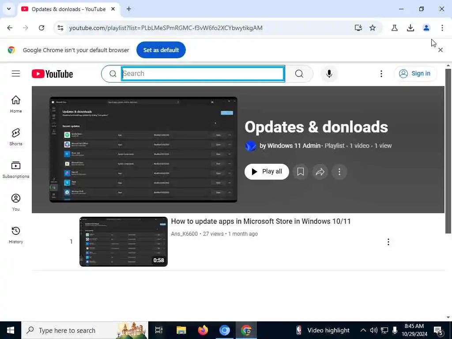Click the address bar URL
Screen dimensions: 452x339
(x=166, y=28)
